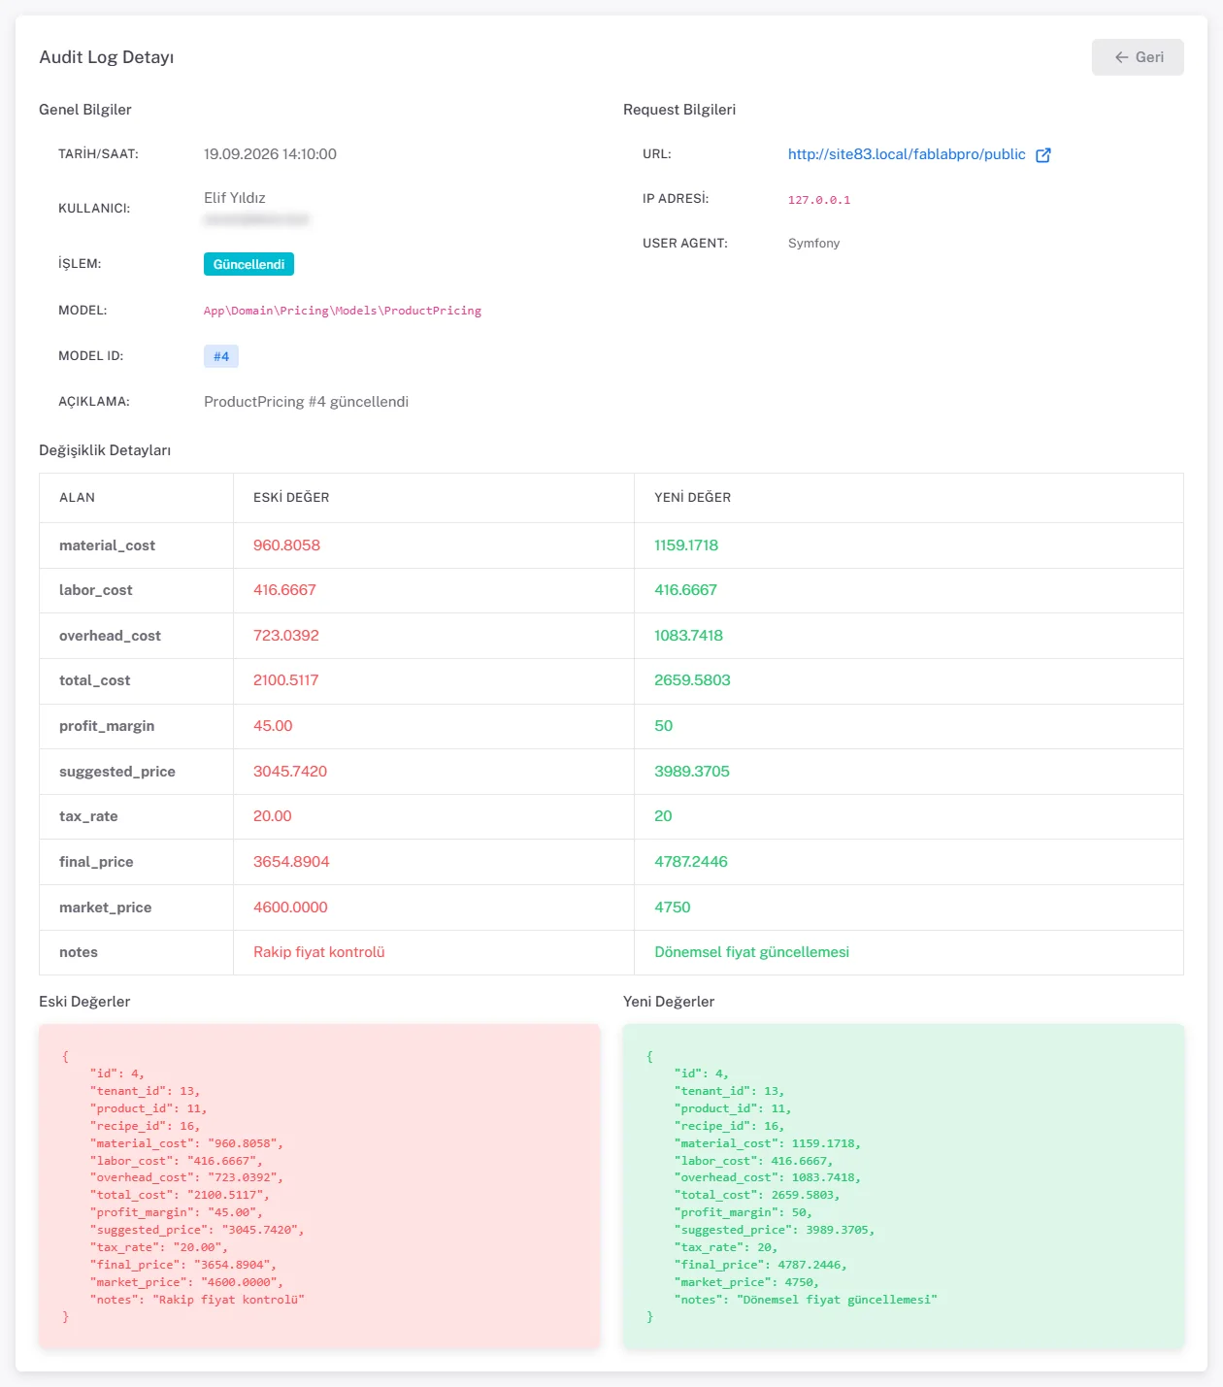Viewport: 1223px width, 1387px height.
Task: Select the #4 model ID badge
Action: tap(221, 356)
